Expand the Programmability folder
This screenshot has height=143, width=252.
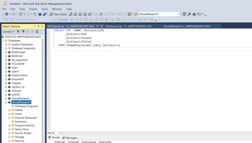pos(9,126)
